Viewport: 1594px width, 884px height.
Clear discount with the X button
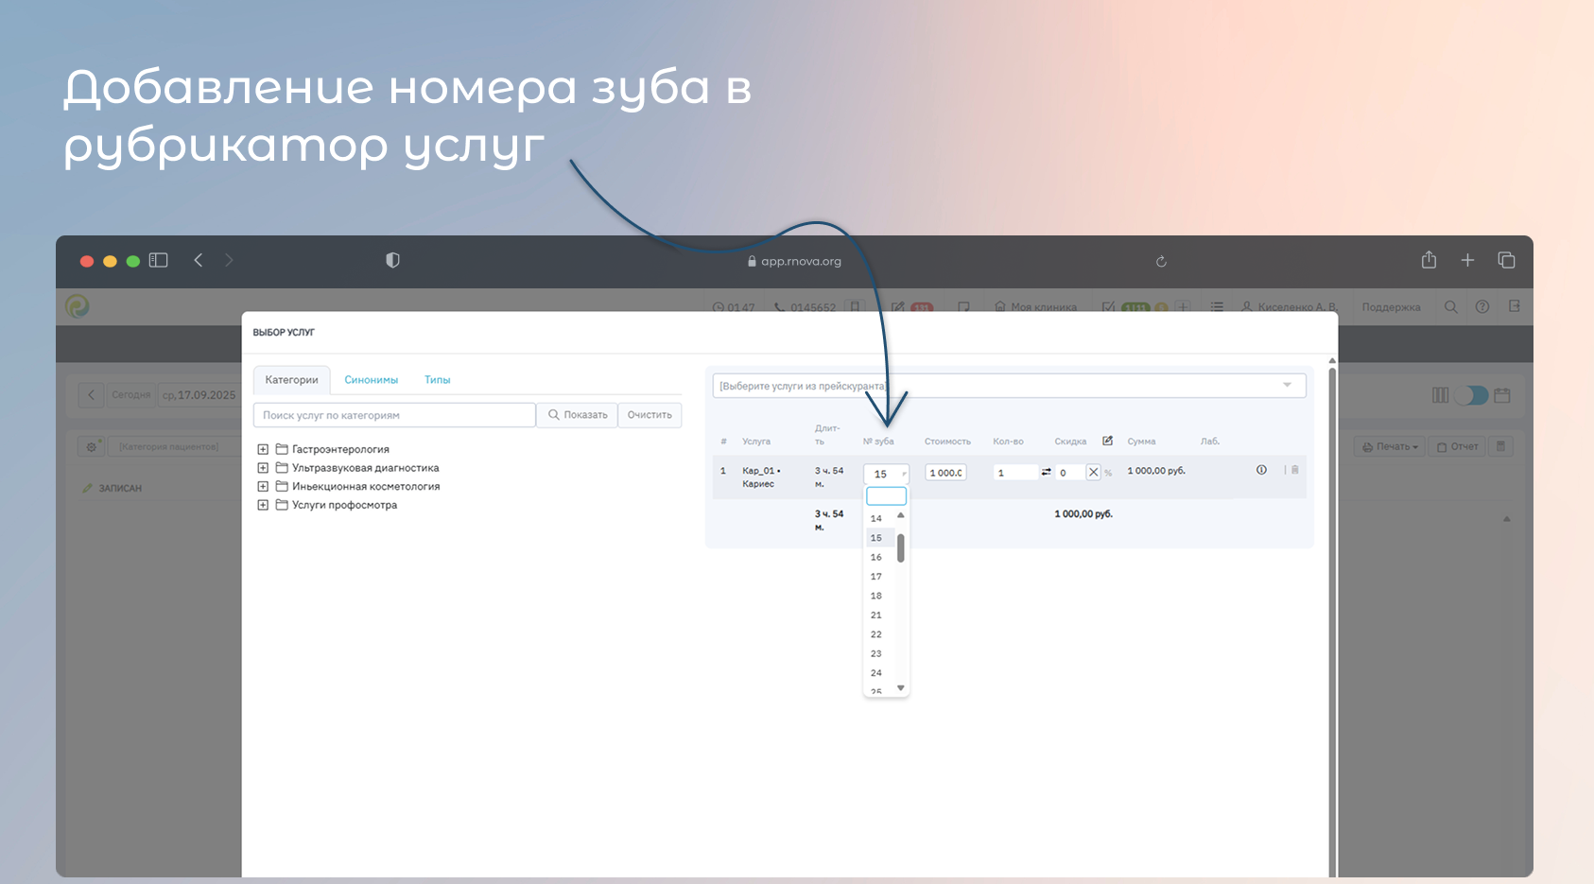coord(1094,472)
